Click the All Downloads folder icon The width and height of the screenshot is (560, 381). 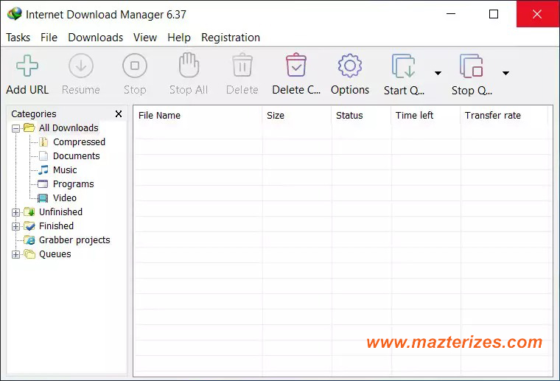[29, 127]
